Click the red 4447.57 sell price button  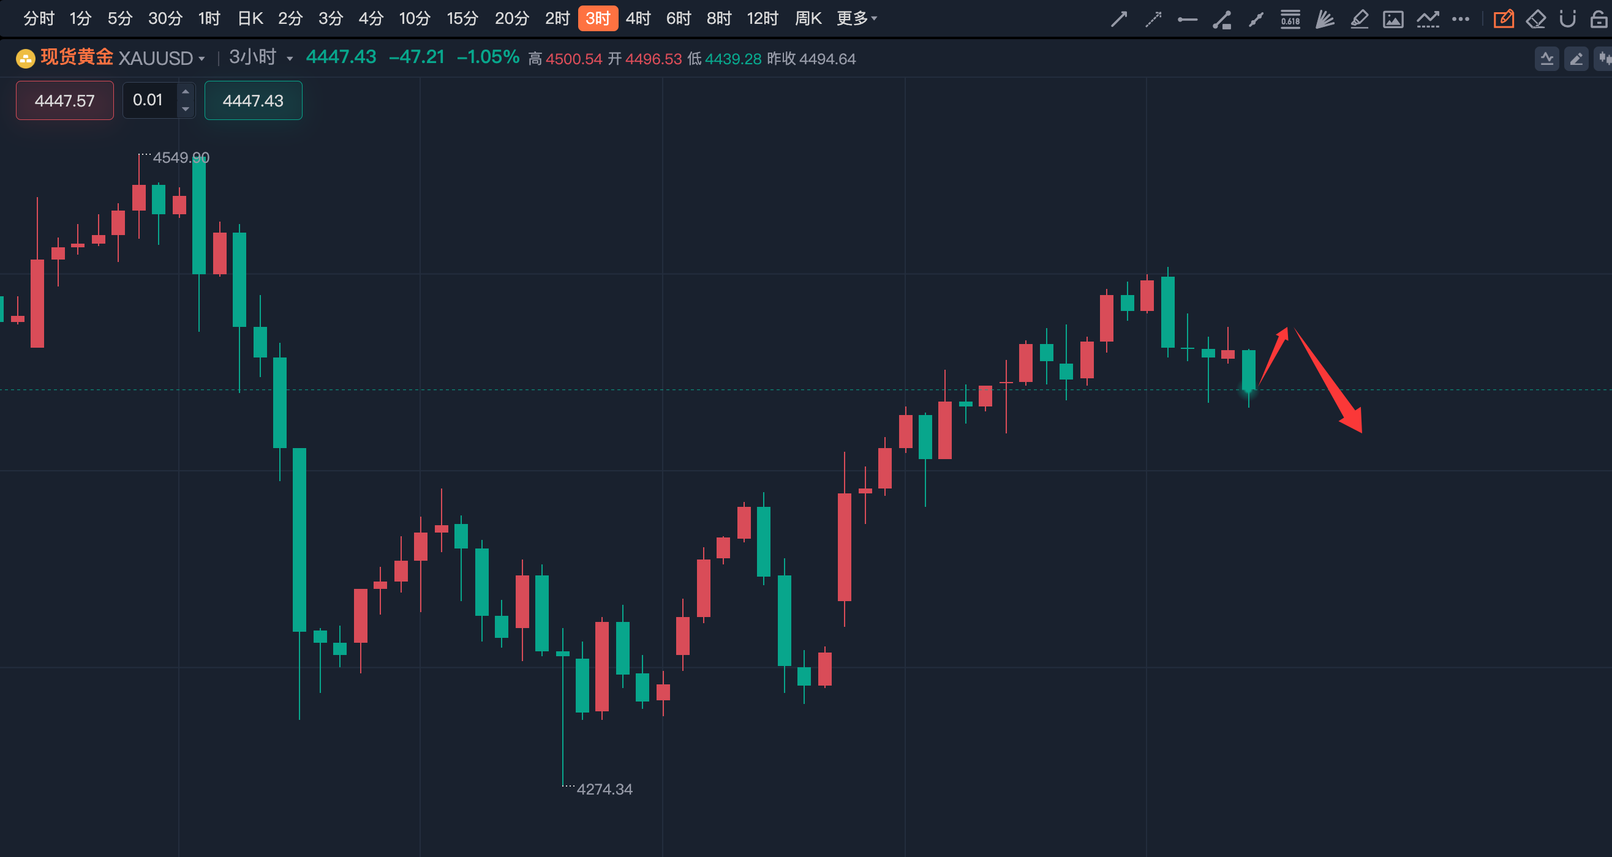point(64,100)
